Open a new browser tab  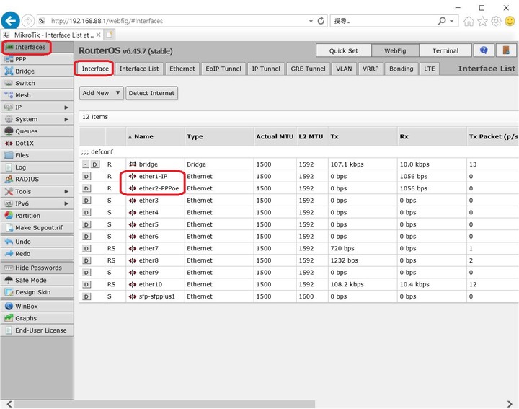click(110, 35)
